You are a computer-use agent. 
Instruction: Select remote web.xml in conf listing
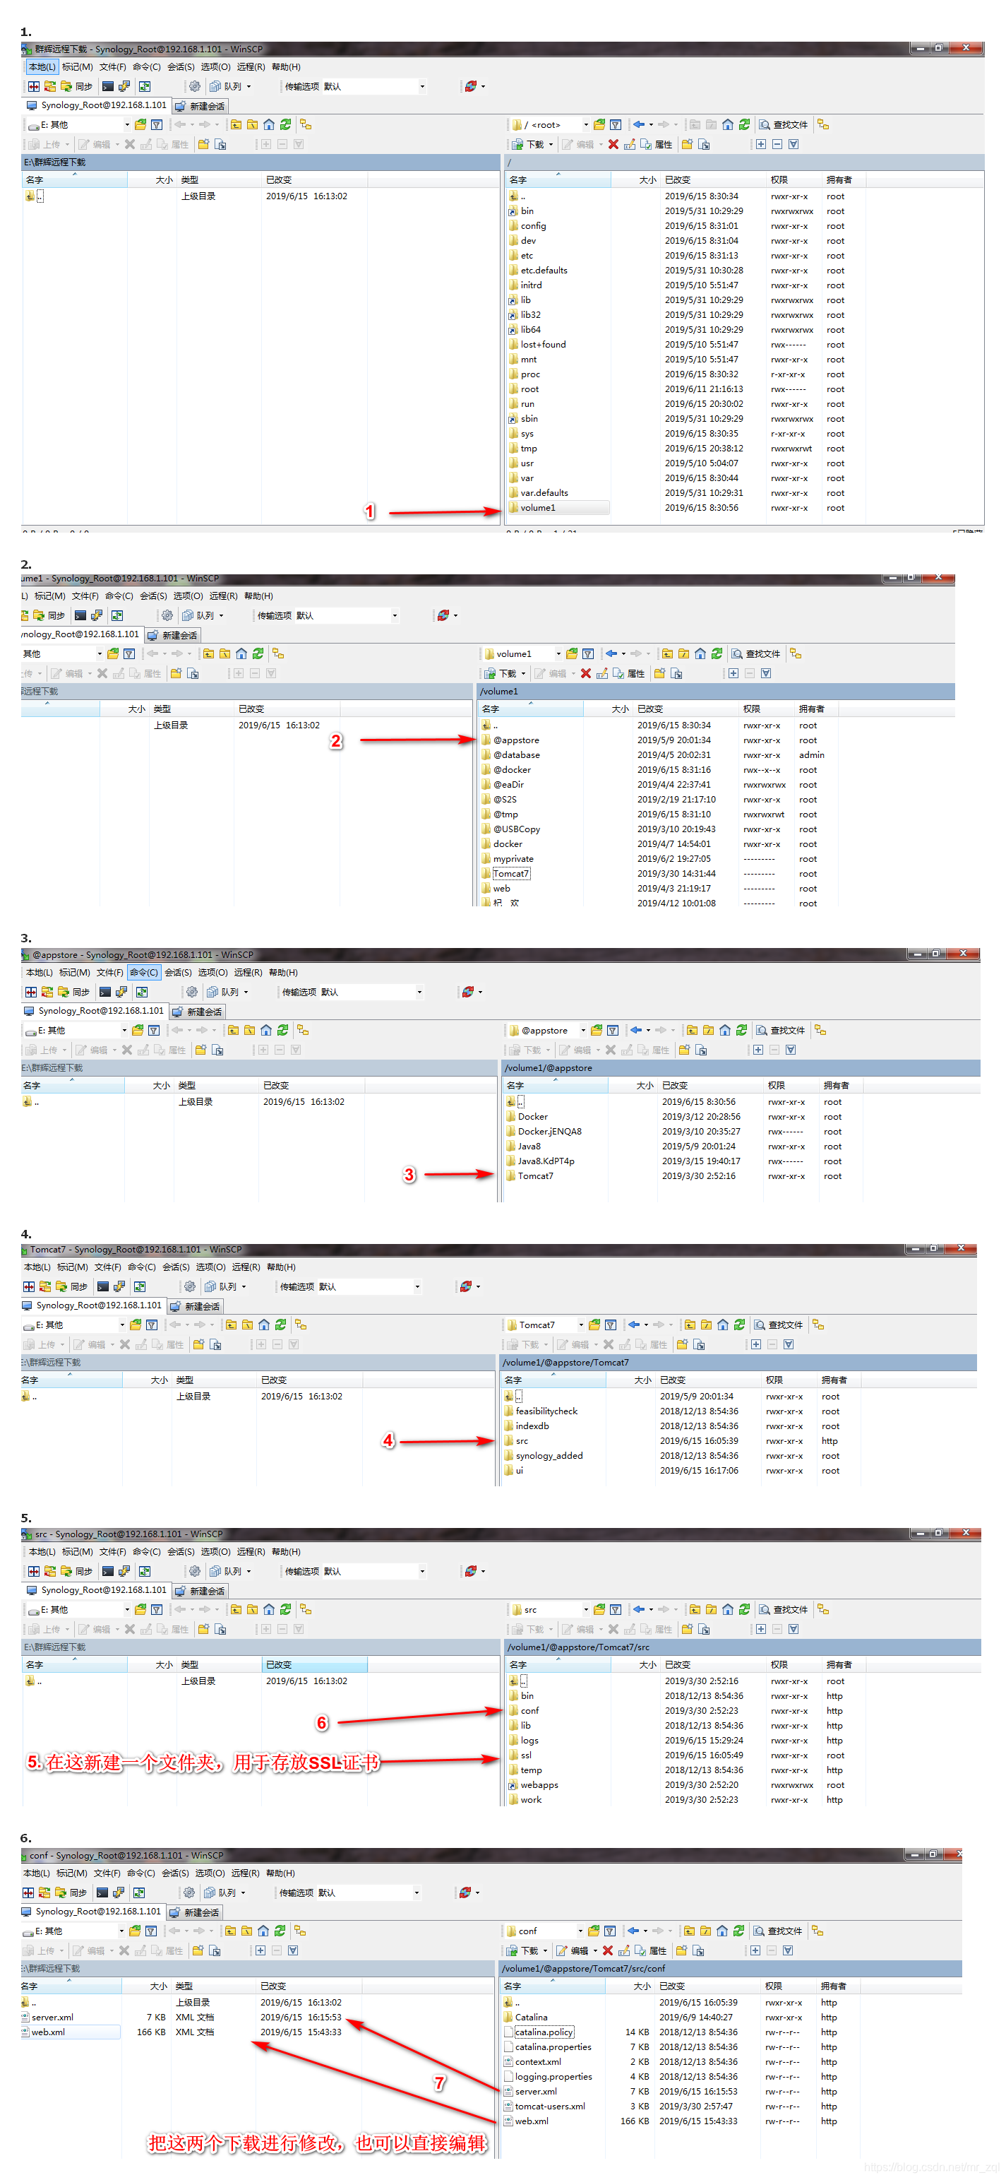tap(526, 2121)
